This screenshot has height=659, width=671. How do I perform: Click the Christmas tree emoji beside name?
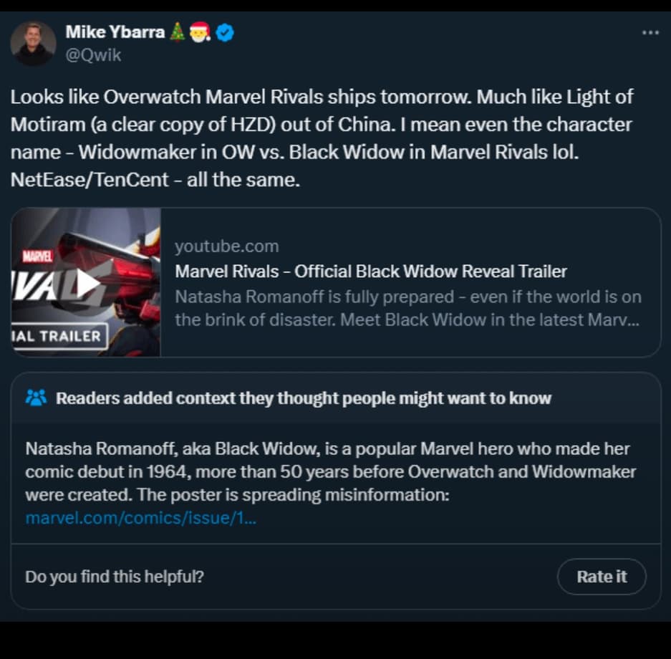pyautogui.click(x=178, y=32)
